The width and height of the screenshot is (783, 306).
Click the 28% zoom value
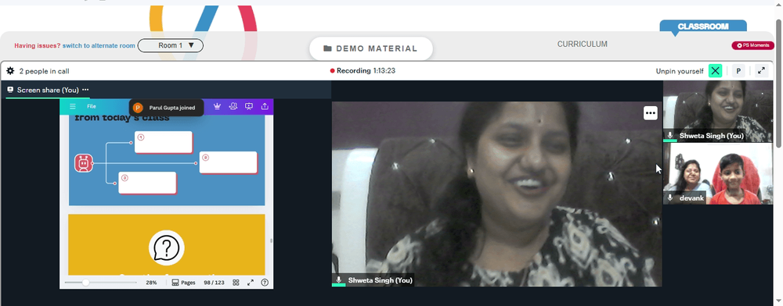(x=151, y=283)
